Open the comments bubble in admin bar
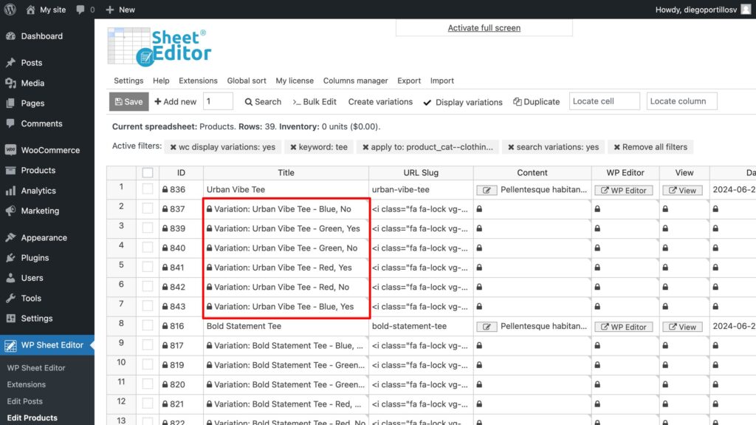This screenshot has width=756, height=425. [80, 9]
